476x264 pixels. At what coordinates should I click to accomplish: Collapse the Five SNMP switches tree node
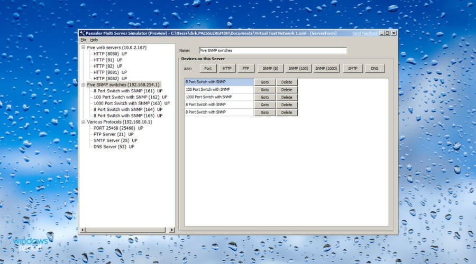83,85
